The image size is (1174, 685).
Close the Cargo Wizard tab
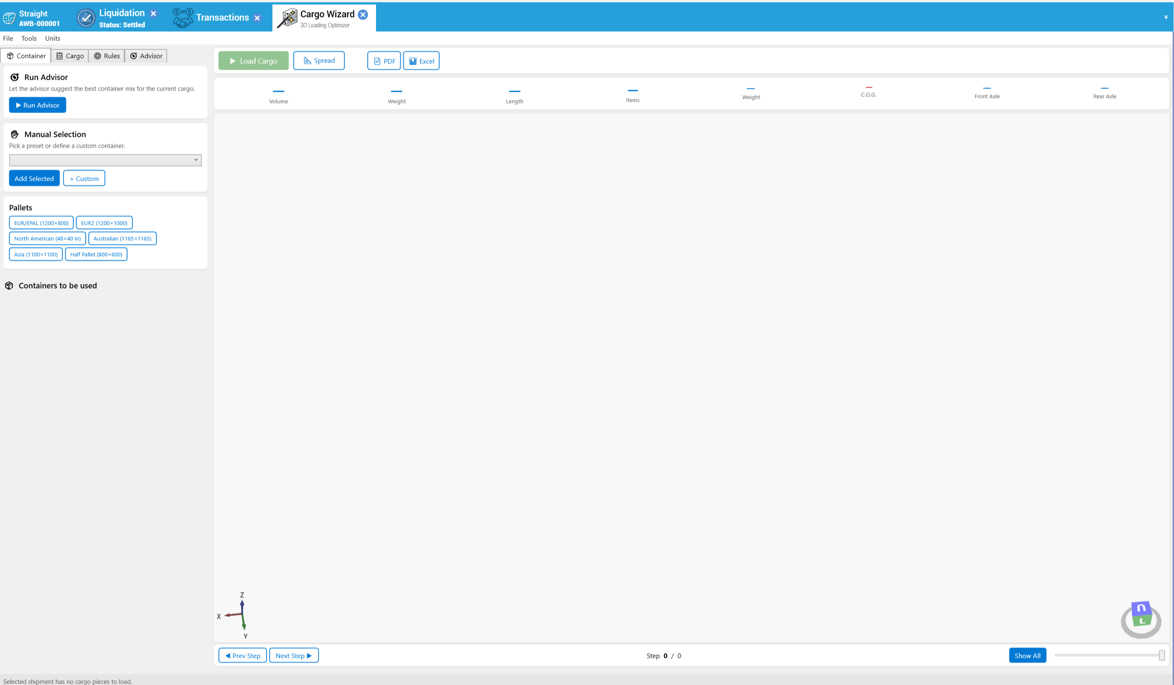click(x=363, y=15)
